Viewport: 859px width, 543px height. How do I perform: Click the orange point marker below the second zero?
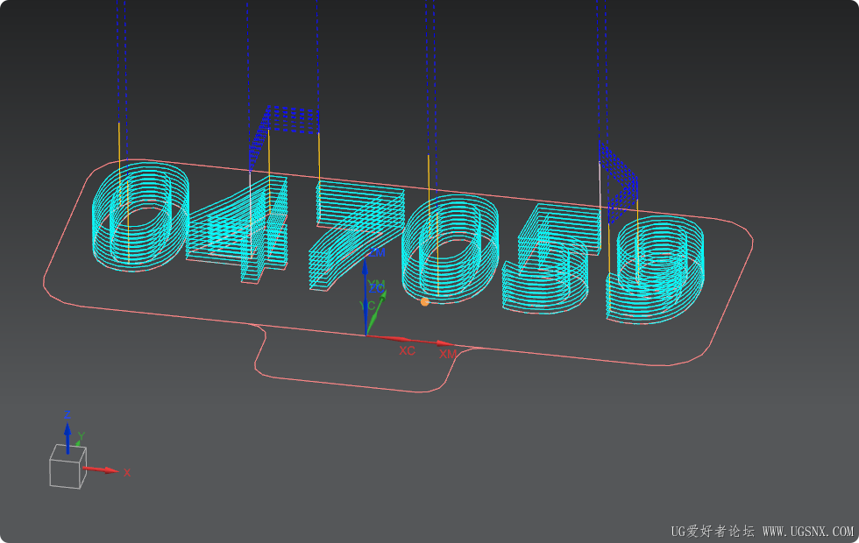424,301
